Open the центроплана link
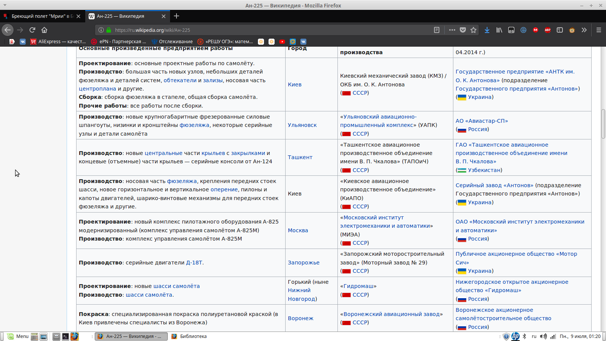 (x=97, y=89)
